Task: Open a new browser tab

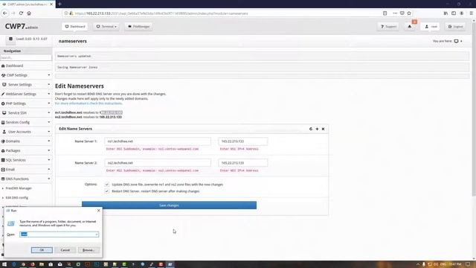Action: (59, 4)
